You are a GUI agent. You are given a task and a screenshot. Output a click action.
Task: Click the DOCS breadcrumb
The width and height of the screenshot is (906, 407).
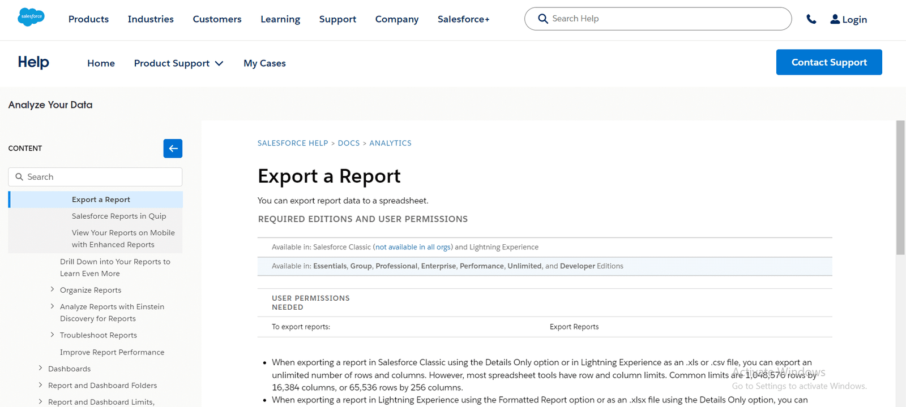(349, 143)
